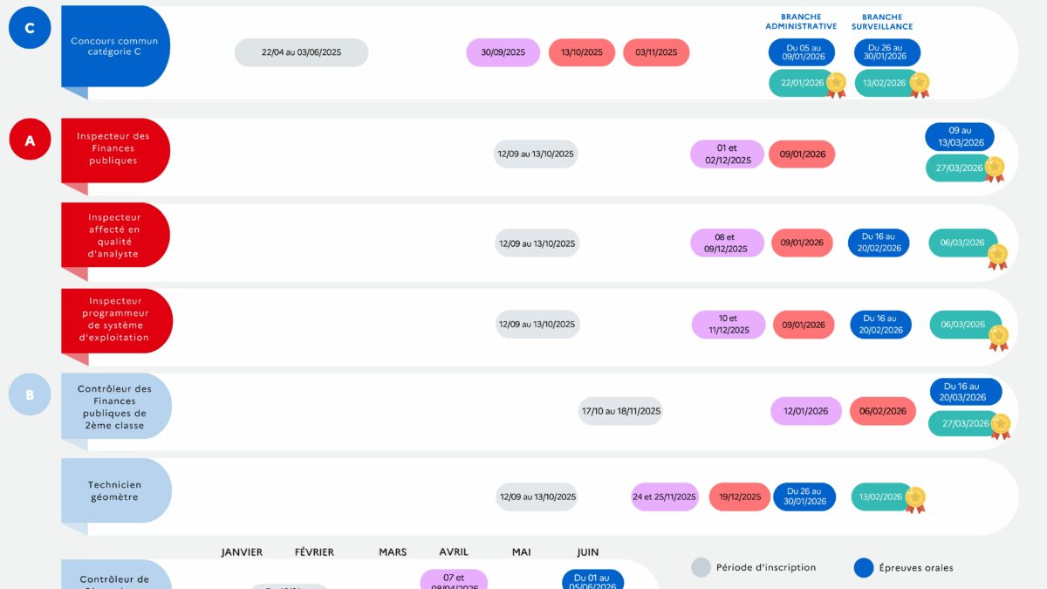Click the Technicien géomètre label

point(115,490)
